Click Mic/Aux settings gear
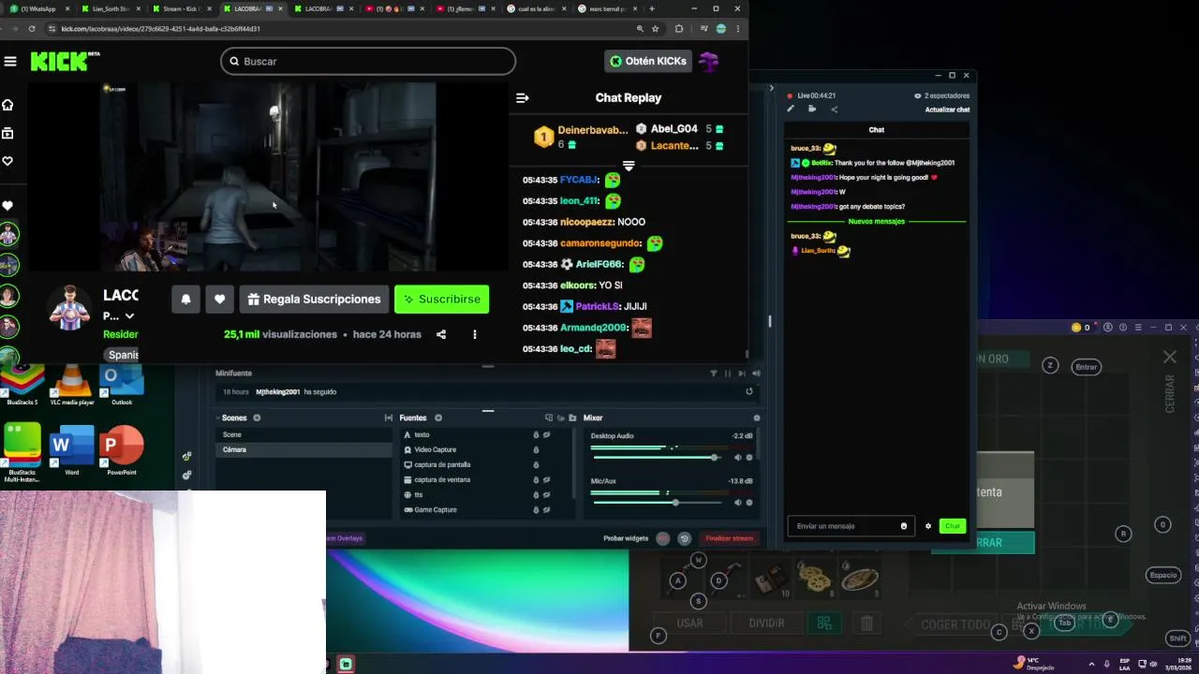 point(748,503)
